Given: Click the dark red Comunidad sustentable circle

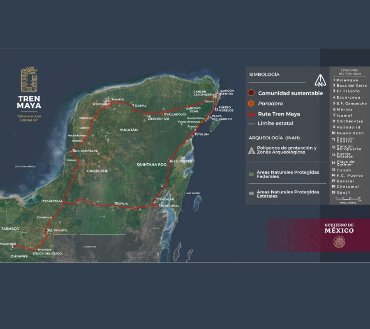Looking at the screenshot, I should [x=251, y=93].
